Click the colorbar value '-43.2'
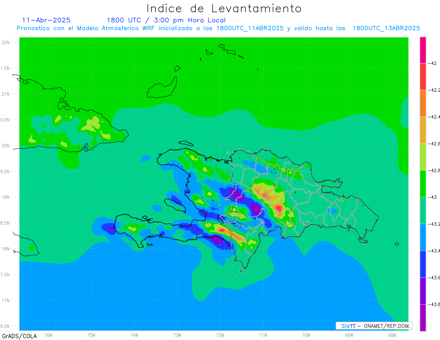440x340 pixels. [x=434, y=224]
